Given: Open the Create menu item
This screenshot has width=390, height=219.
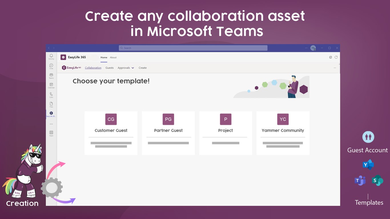Looking at the screenshot, I should pyautogui.click(x=142, y=68).
